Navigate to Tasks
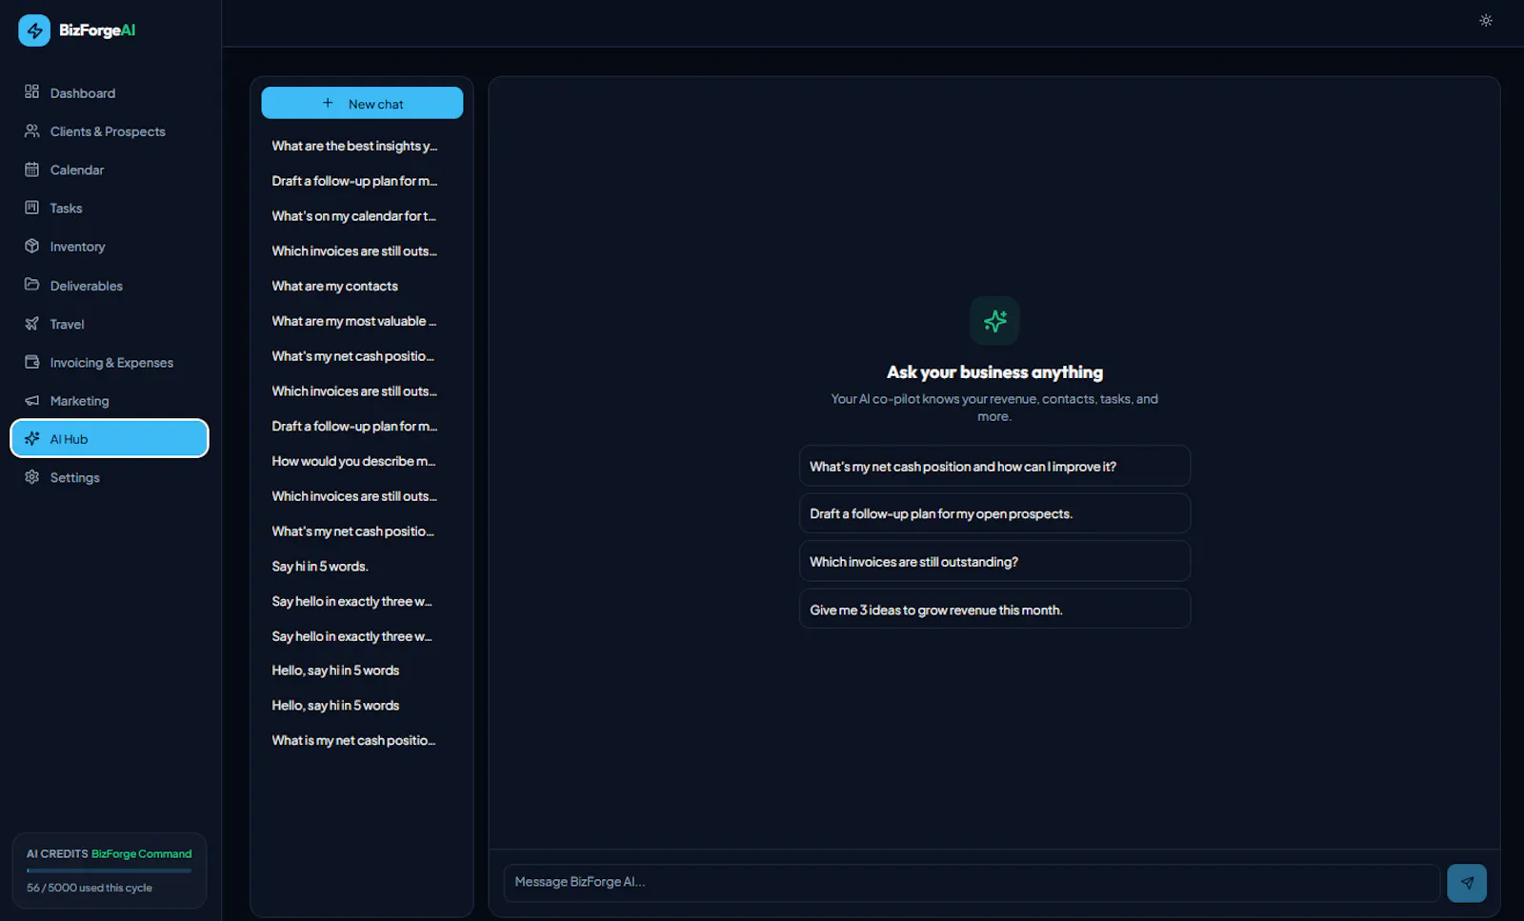1524x921 pixels. (110, 208)
